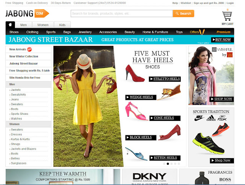Open the Login link
This screenshot has width=245, height=185.
[x=230, y=3]
